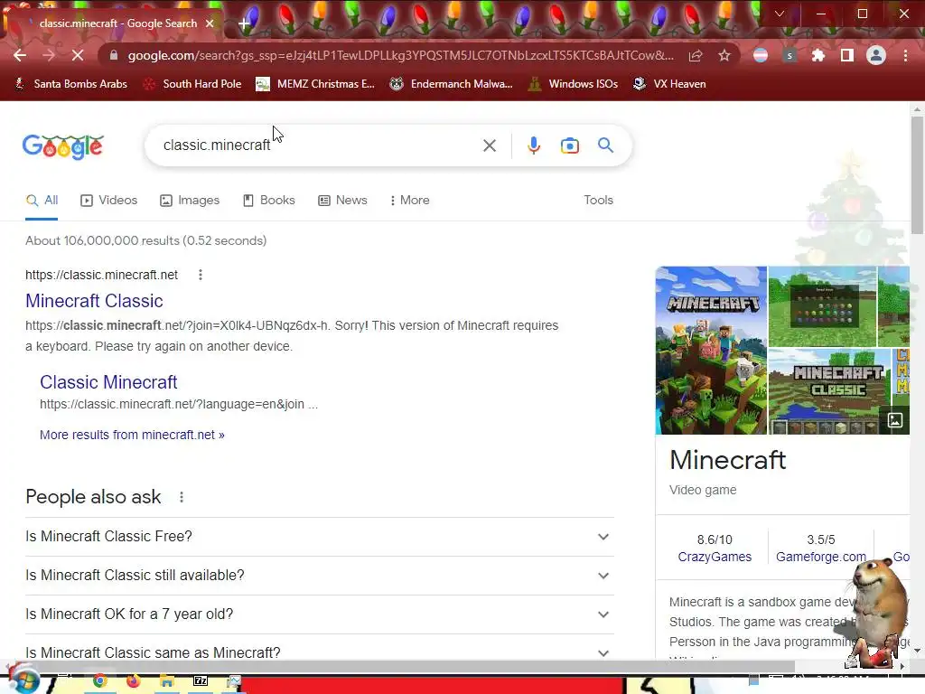Open the Minecraft box art thumbnail

pos(711,351)
